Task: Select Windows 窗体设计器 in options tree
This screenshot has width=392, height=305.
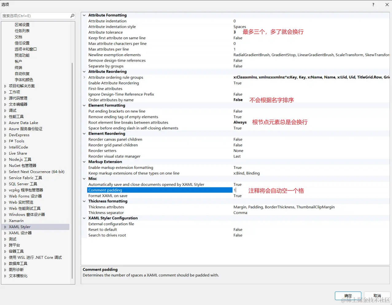Action: tap(27, 215)
